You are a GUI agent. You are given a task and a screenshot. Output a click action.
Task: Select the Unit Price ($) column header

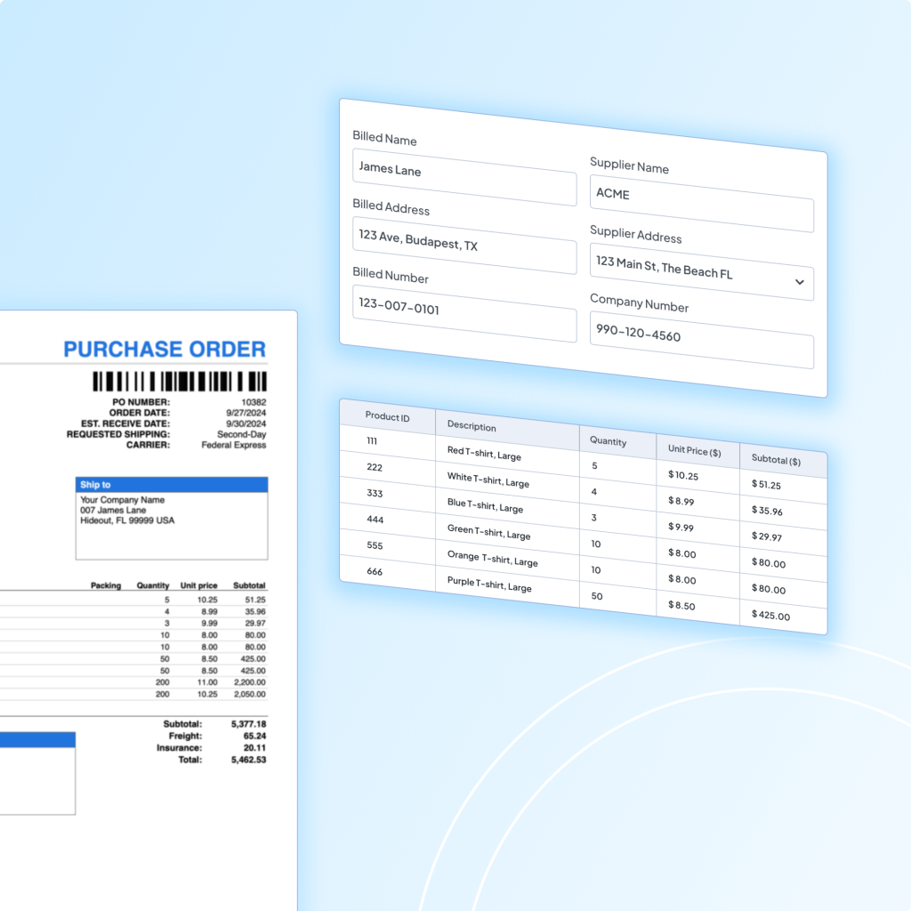point(696,451)
